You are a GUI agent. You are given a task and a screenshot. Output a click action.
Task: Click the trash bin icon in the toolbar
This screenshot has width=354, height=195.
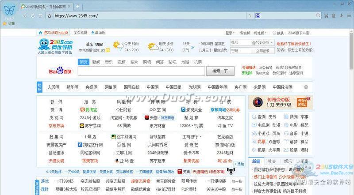pos(334,15)
